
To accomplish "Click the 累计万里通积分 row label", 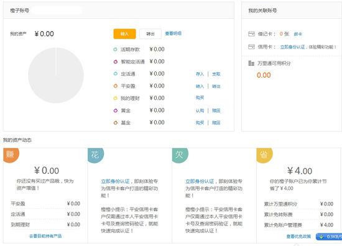I will [280, 204].
